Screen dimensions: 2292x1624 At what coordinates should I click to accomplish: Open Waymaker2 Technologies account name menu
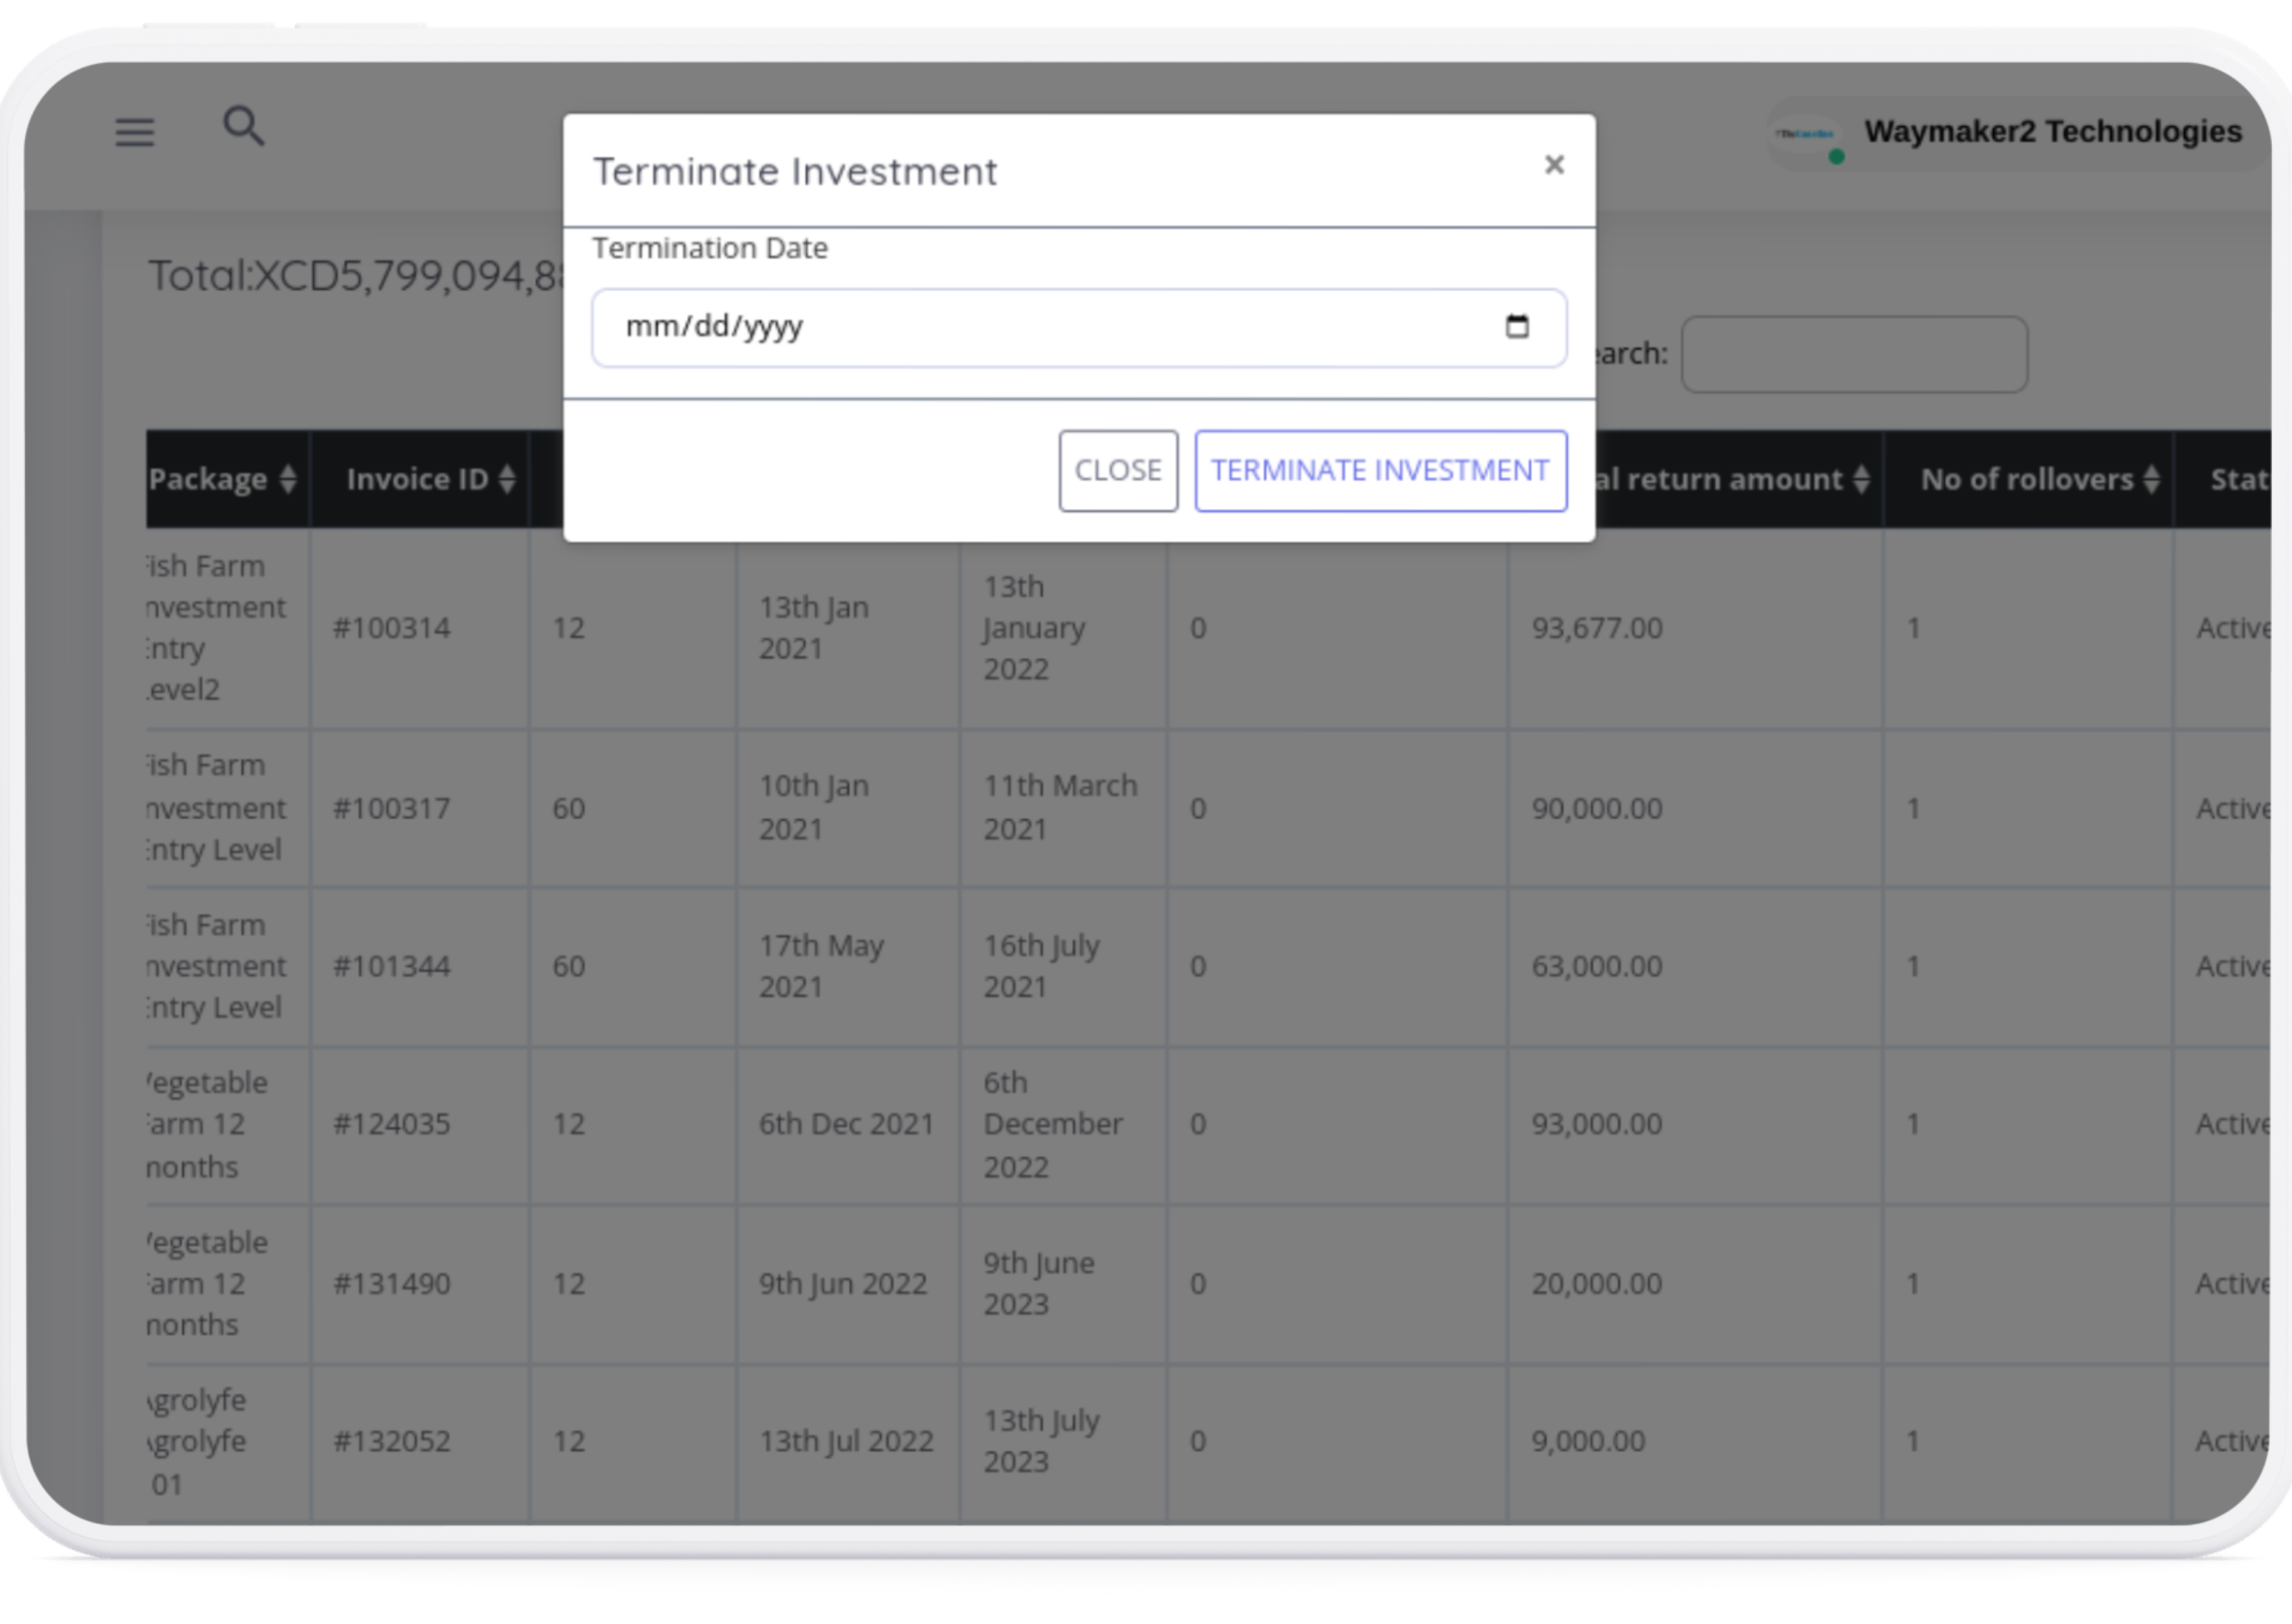coord(2052,132)
